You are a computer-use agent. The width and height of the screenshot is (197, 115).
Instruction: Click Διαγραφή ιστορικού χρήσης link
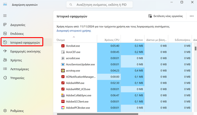click(x=74, y=31)
